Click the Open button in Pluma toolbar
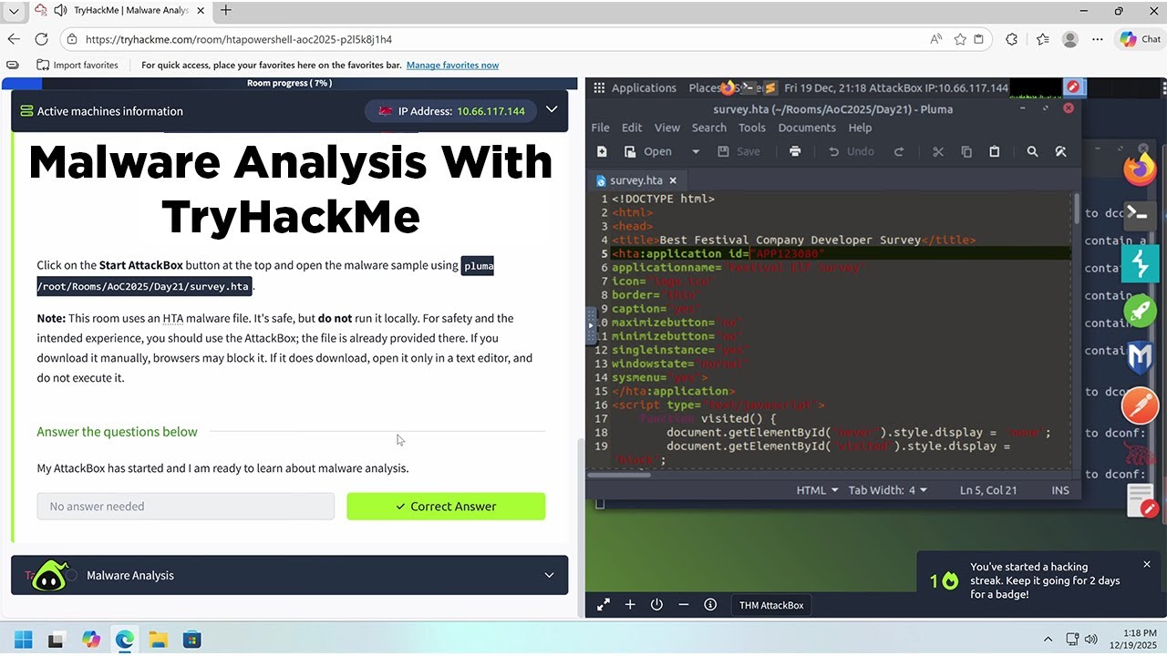Screen dimensions: 1167x656 pyautogui.click(x=648, y=152)
